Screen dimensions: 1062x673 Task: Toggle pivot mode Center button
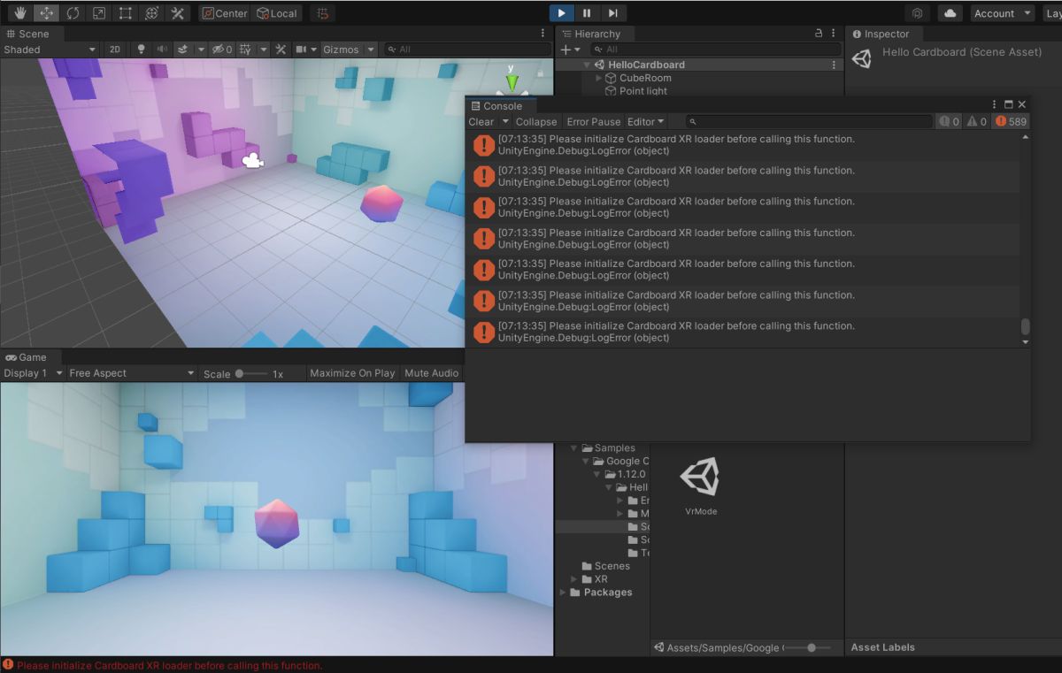pos(224,13)
